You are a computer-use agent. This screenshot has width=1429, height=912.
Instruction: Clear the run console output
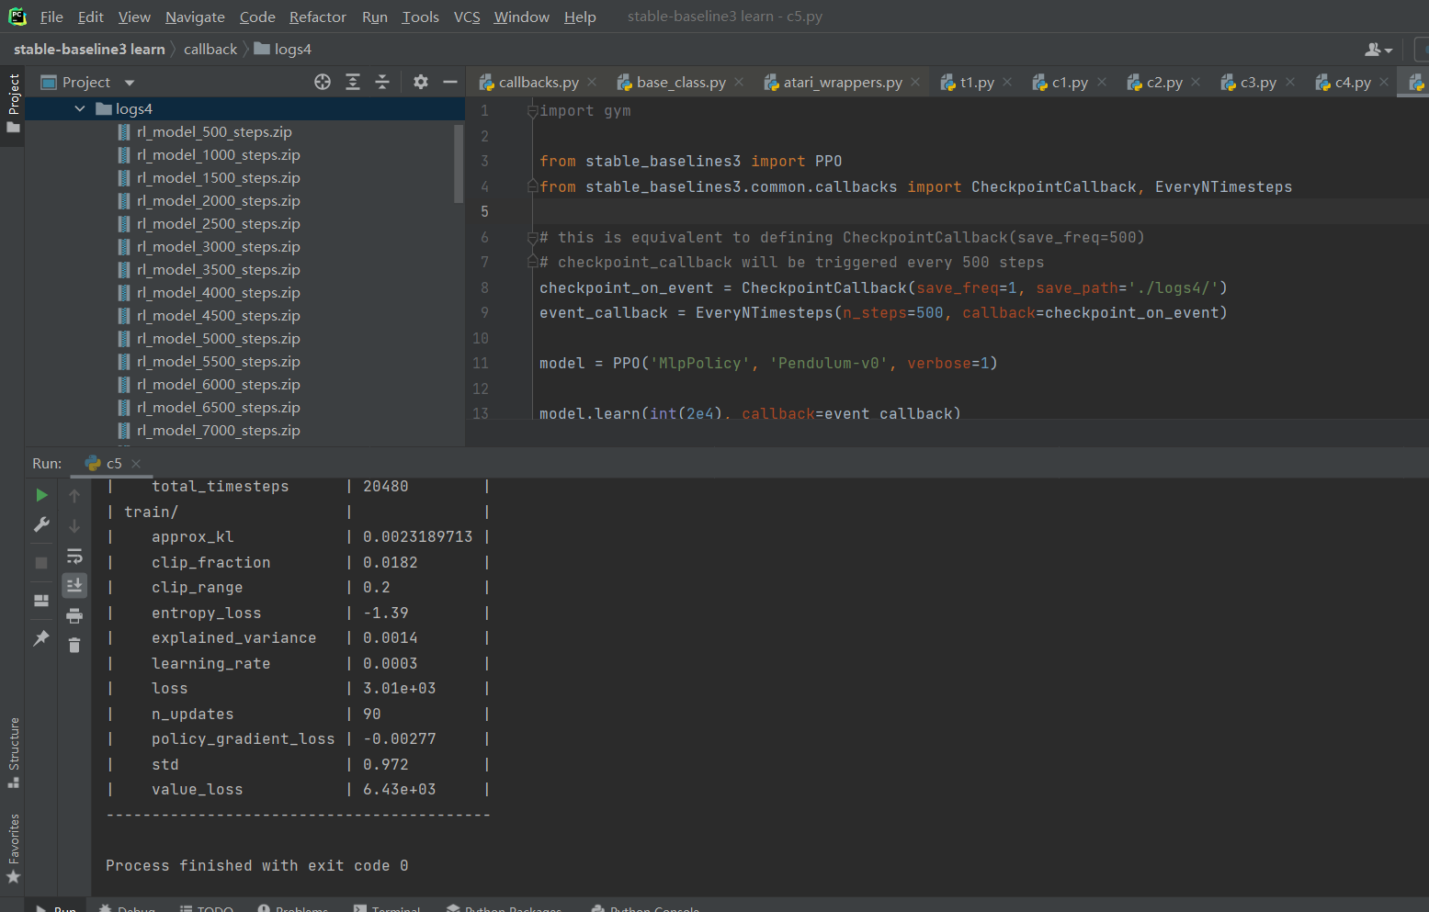pos(74,646)
